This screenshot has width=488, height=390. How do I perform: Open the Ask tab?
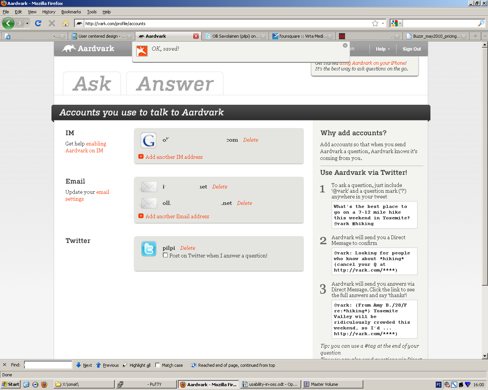(92, 83)
